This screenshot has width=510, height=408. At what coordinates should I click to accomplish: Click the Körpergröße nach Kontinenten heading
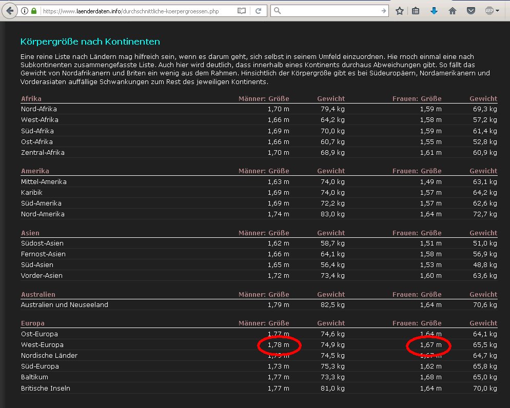[90, 42]
